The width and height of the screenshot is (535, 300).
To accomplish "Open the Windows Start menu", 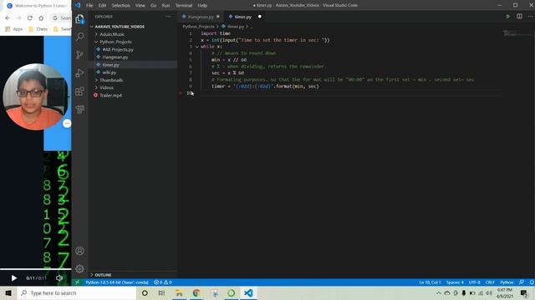I will click(8, 292).
